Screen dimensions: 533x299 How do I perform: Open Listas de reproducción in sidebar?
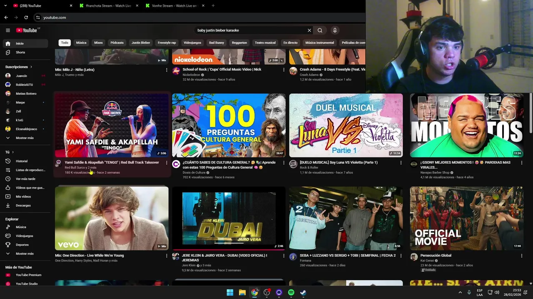pyautogui.click(x=26, y=170)
